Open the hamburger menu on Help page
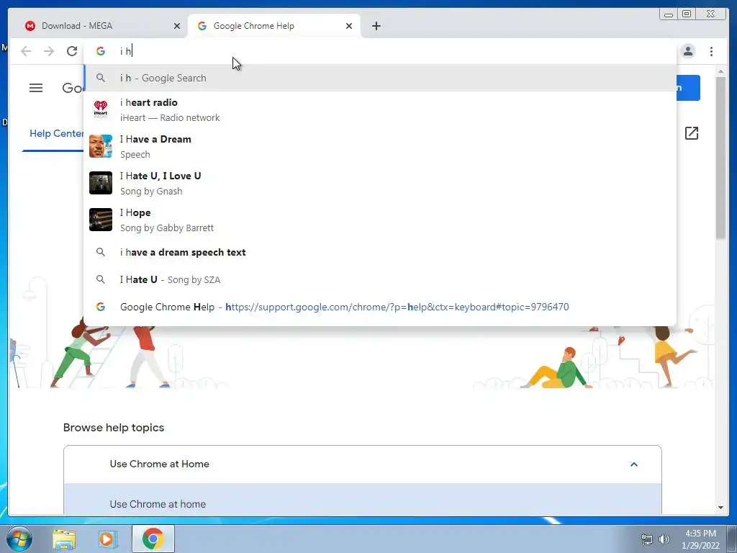The width and height of the screenshot is (737, 553). click(x=36, y=88)
